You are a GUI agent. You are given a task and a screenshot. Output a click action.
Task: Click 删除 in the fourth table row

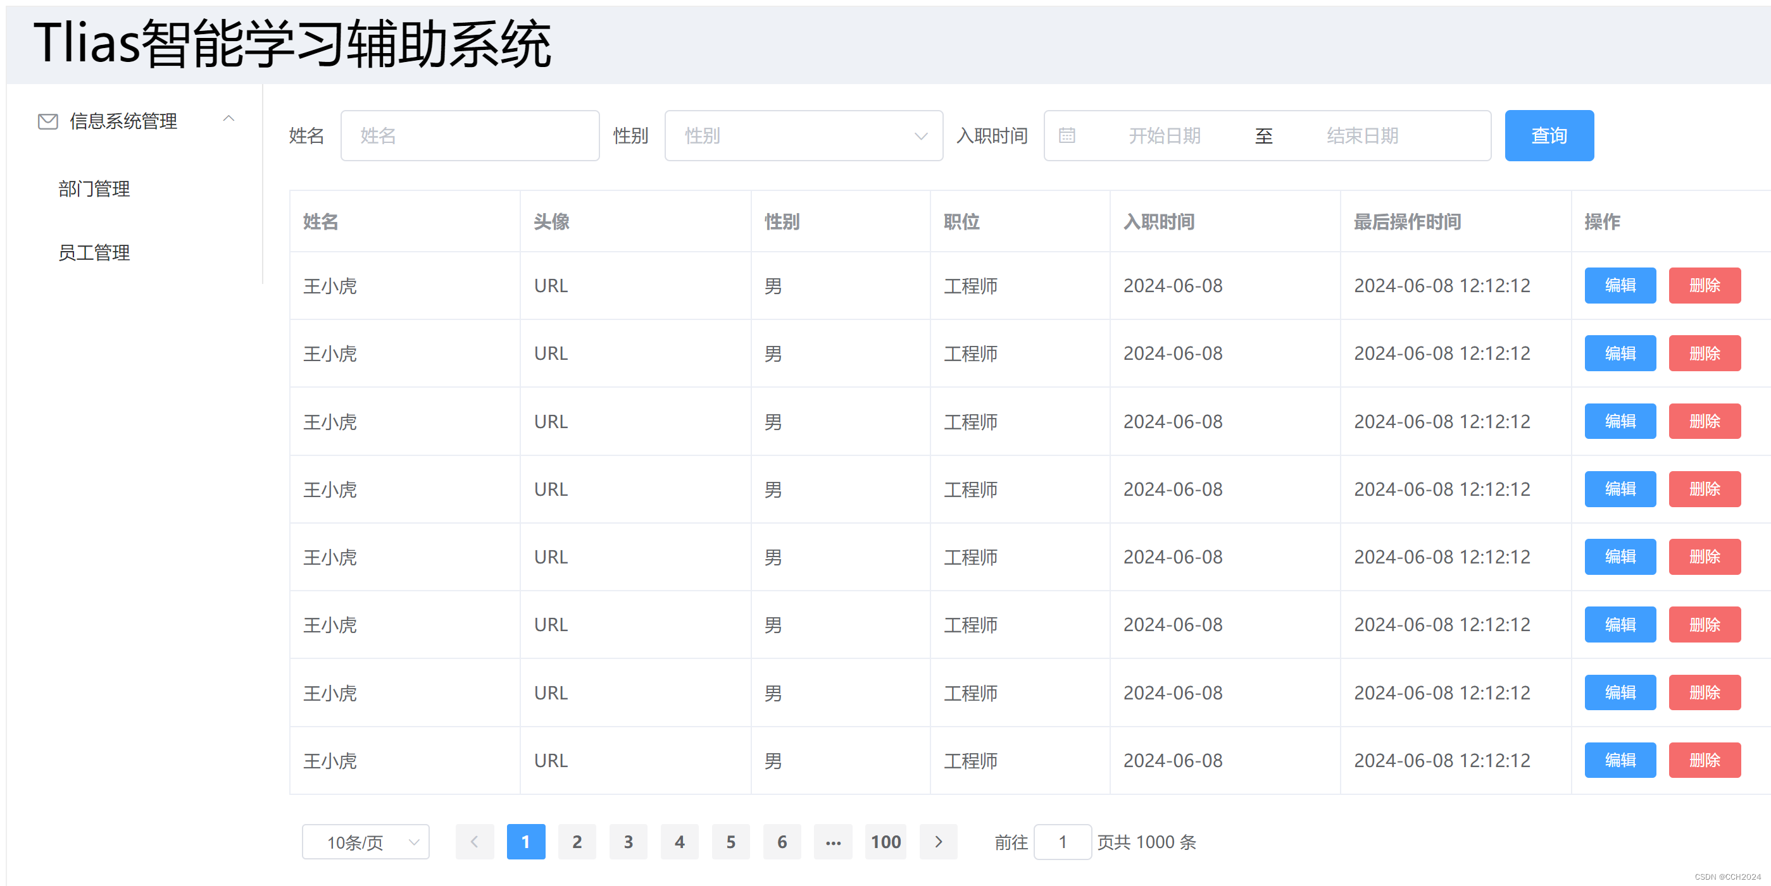(1705, 489)
